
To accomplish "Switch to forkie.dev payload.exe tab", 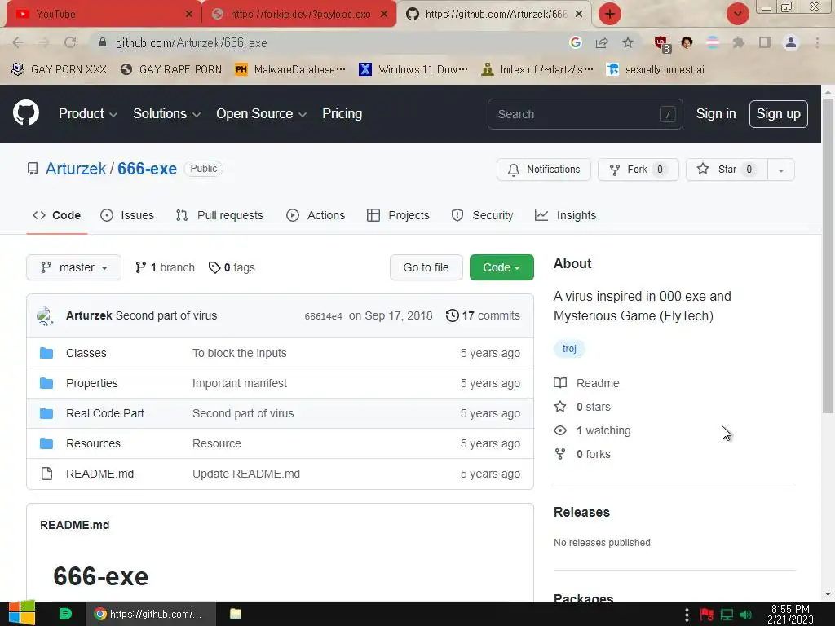I will 299,14.
